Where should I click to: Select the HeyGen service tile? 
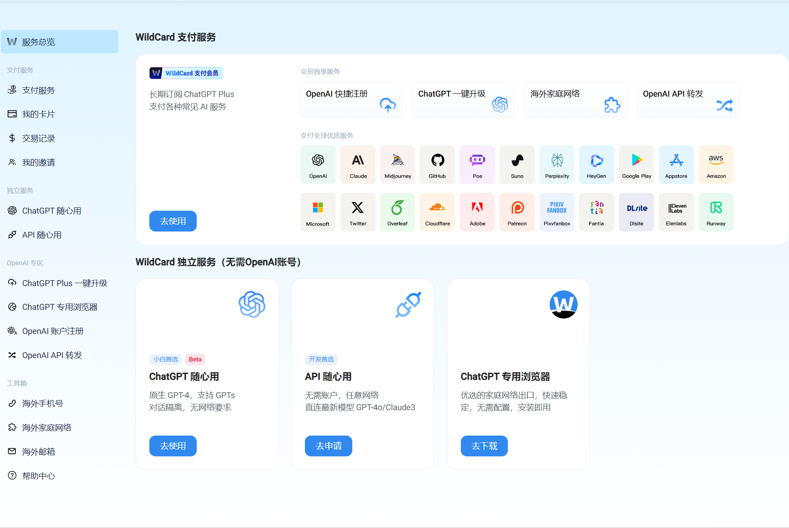596,164
